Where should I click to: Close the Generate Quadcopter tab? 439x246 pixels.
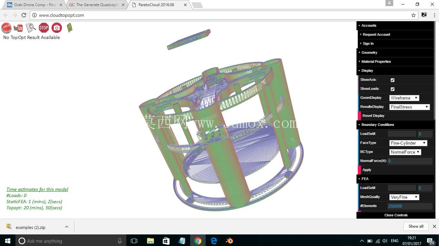(123, 5)
